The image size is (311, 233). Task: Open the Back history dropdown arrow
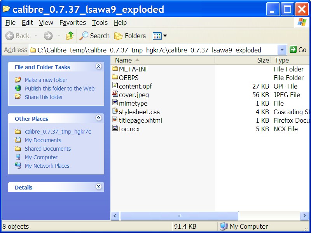click(x=36, y=36)
